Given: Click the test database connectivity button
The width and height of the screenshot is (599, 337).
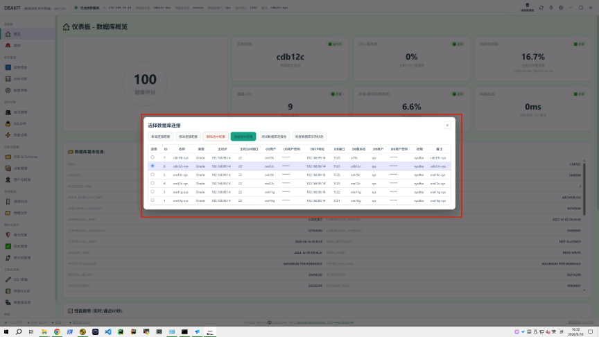Looking at the screenshot, I should [274, 137].
